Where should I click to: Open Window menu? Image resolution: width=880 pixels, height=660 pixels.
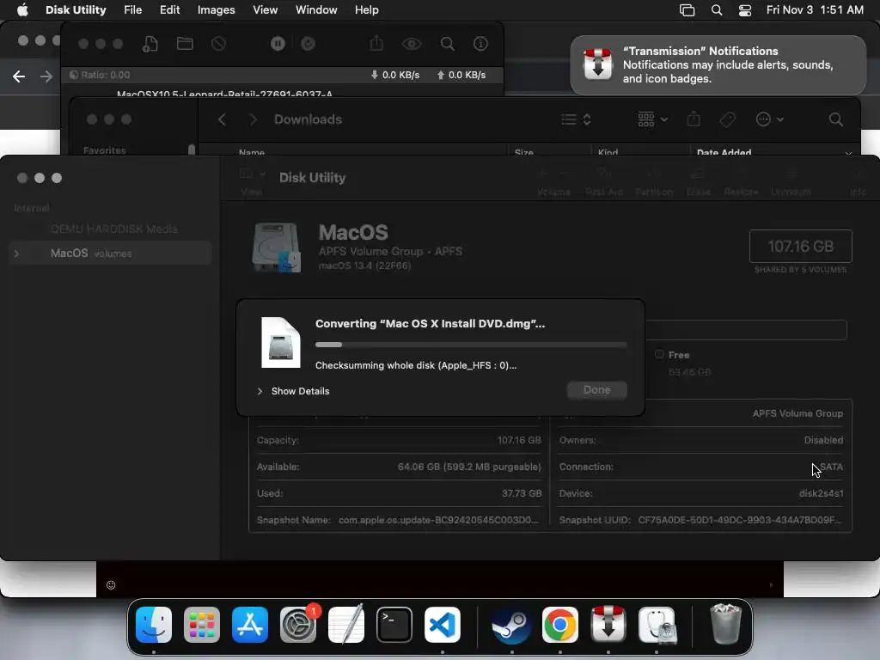[x=316, y=10]
